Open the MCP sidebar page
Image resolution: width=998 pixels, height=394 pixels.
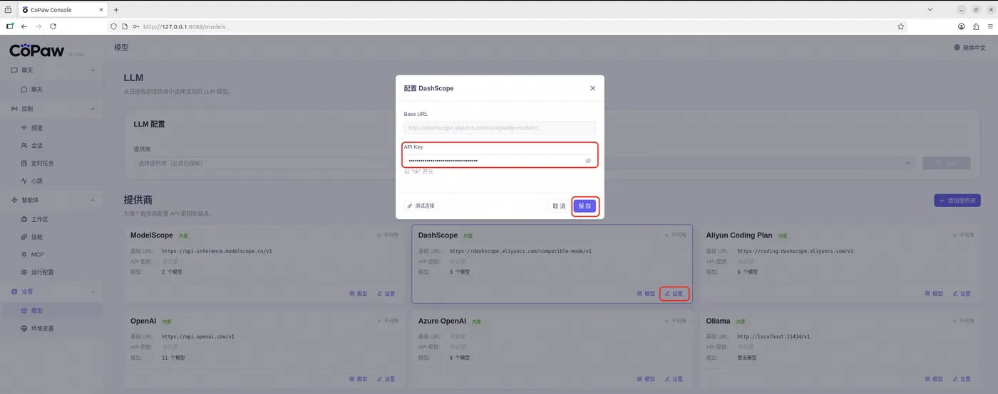point(37,254)
